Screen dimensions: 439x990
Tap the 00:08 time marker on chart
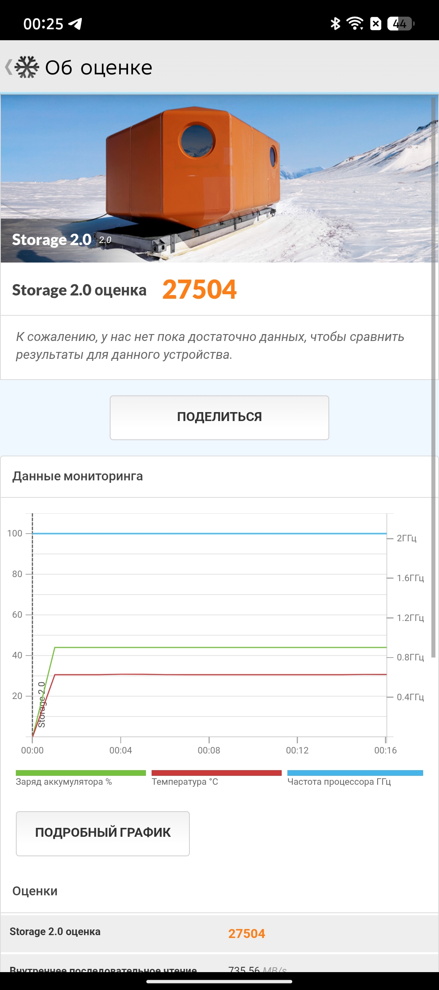(x=209, y=750)
